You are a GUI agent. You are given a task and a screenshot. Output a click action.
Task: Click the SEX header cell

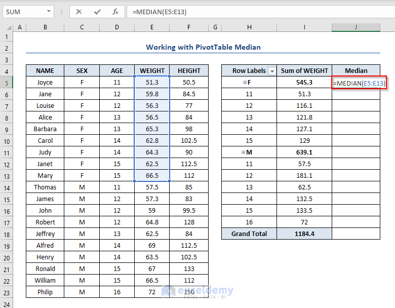tap(82, 70)
